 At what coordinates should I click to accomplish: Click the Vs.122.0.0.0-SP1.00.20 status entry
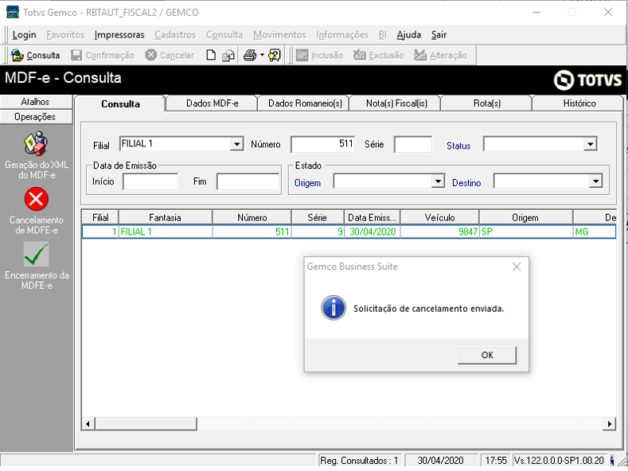pyautogui.click(x=559, y=461)
